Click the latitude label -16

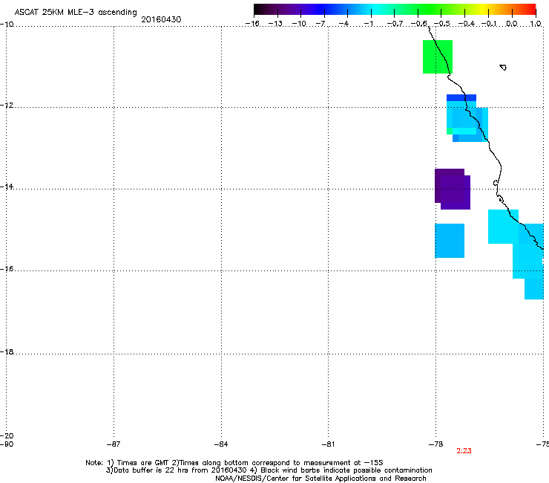click(7, 269)
